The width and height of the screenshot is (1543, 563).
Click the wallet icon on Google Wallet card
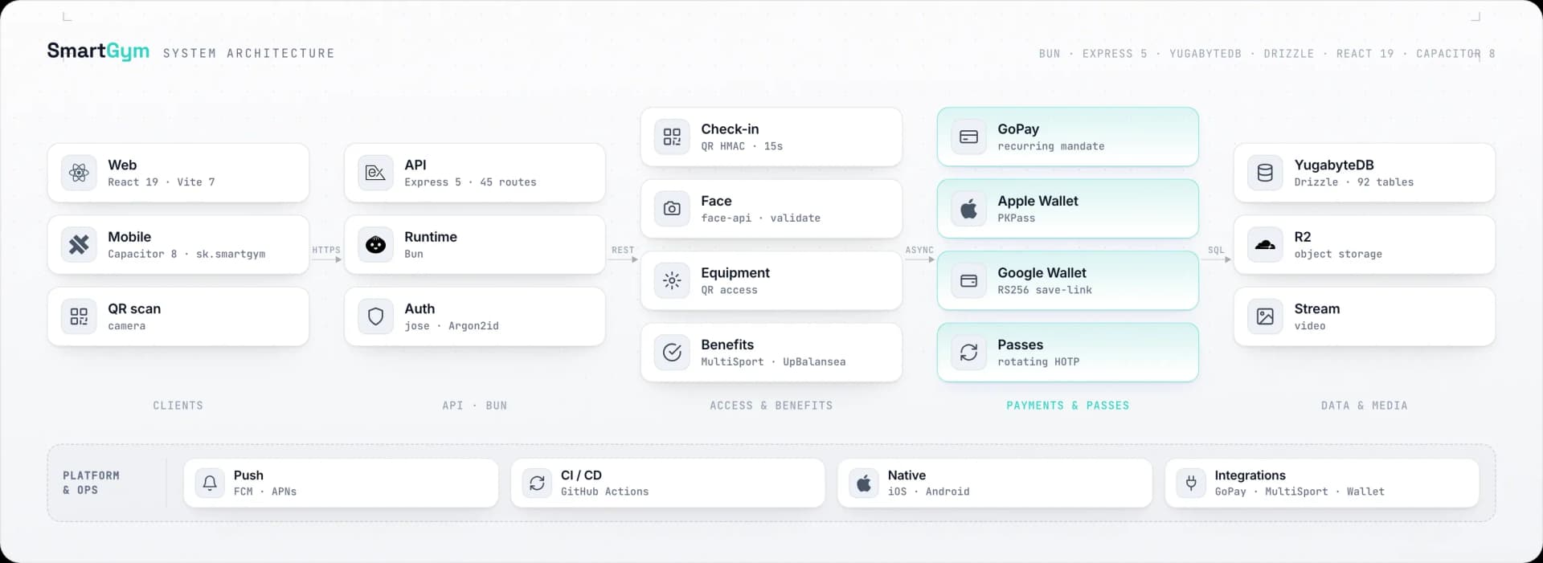tap(968, 280)
